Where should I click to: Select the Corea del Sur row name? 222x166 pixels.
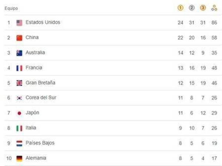tap(41, 98)
